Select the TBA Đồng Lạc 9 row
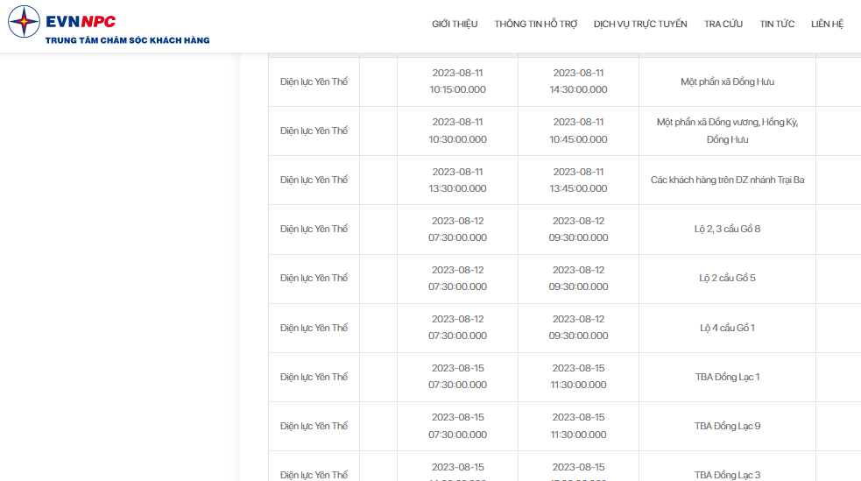 coord(564,426)
